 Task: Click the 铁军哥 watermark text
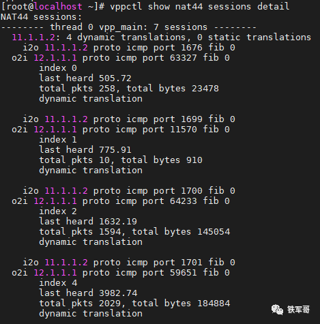298,310
